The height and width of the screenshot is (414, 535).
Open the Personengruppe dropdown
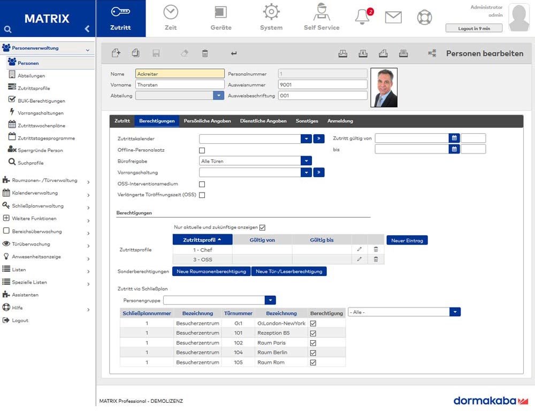(271, 301)
